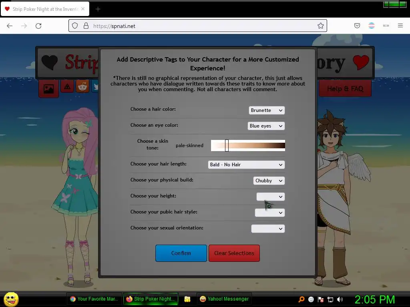Open the empty pubic hair style dropdown
410x307 pixels.
(x=269, y=213)
